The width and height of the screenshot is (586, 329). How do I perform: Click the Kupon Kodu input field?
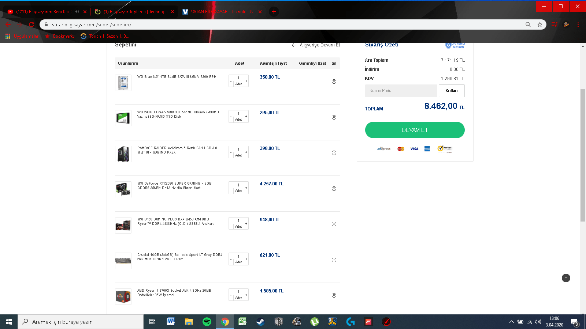[x=401, y=91]
